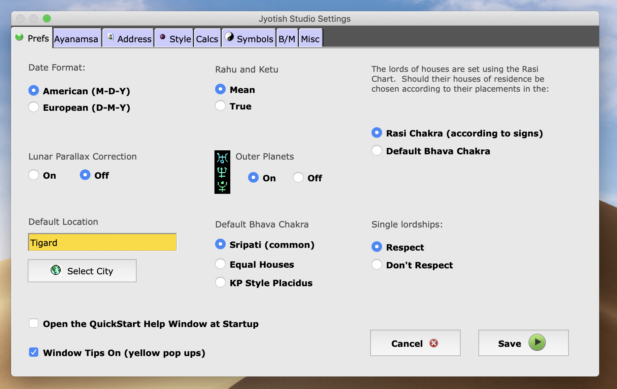This screenshot has width=617, height=389.
Task: Click the green play icon on Save
Action: (537, 343)
